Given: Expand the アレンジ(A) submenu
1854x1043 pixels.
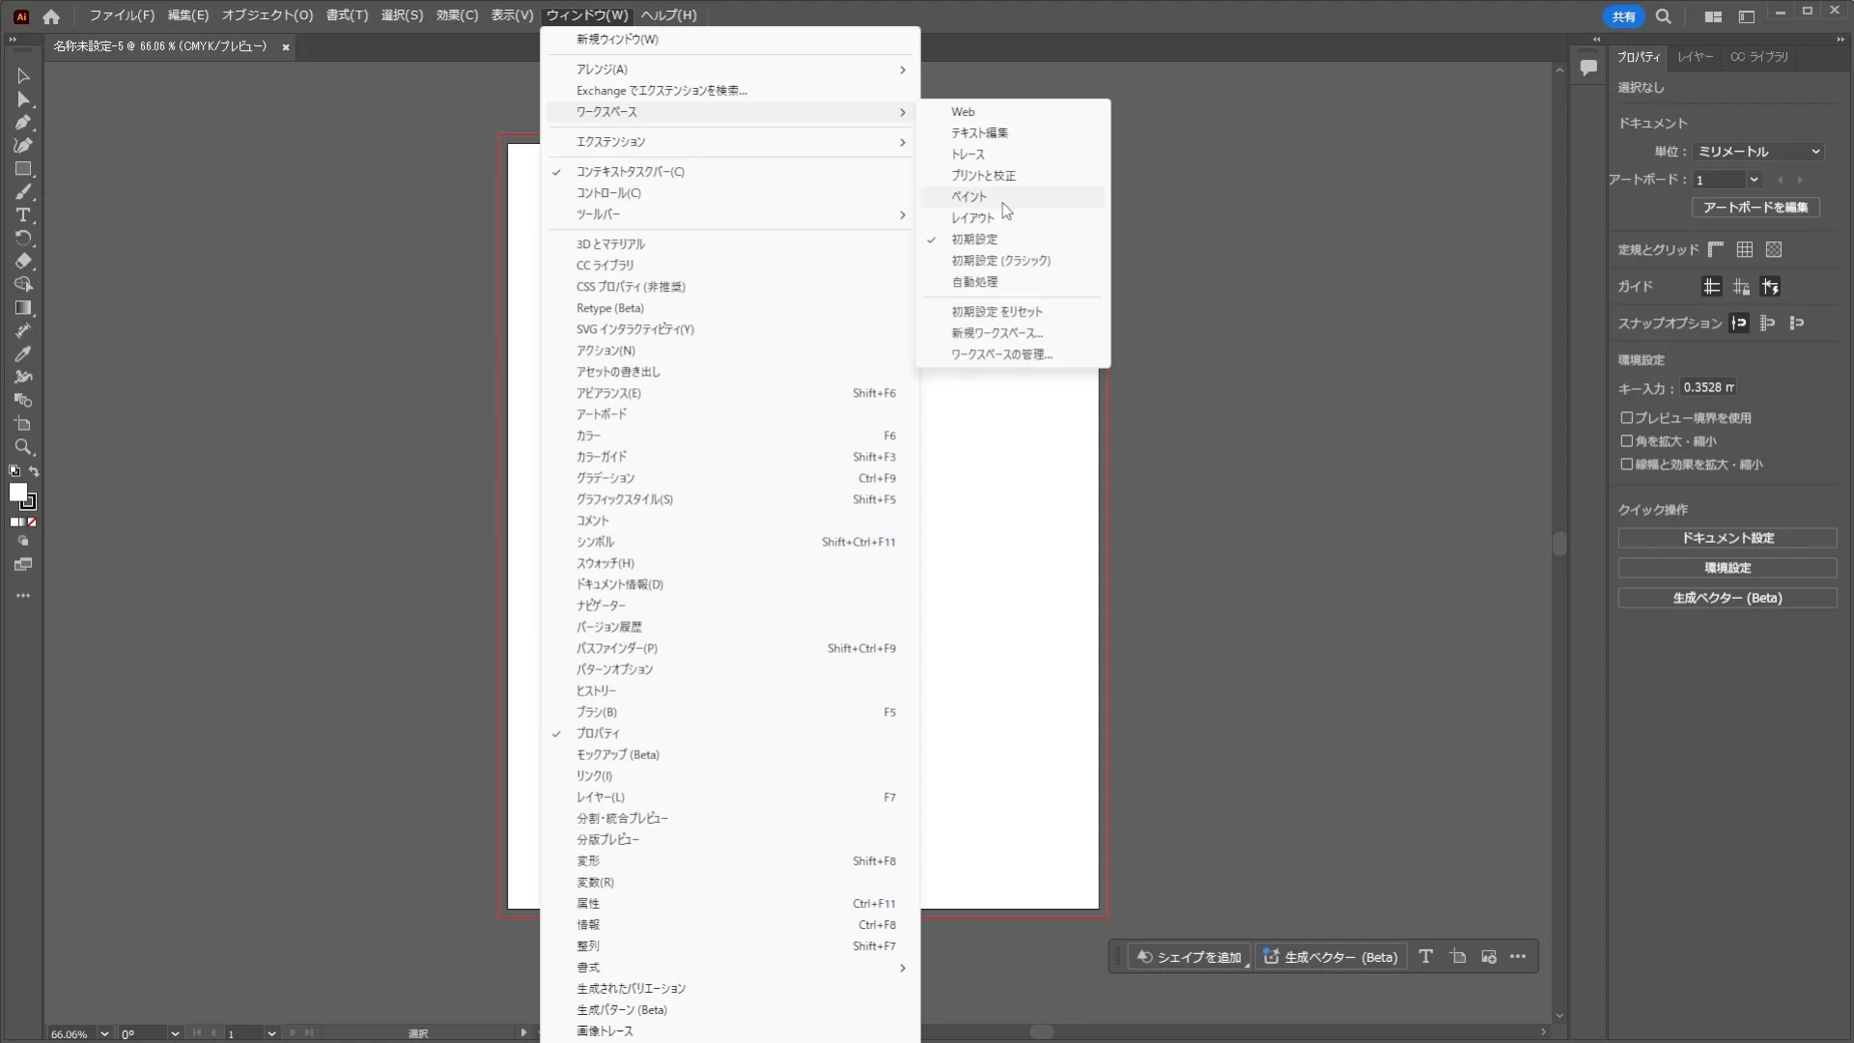Looking at the screenshot, I should (x=730, y=70).
